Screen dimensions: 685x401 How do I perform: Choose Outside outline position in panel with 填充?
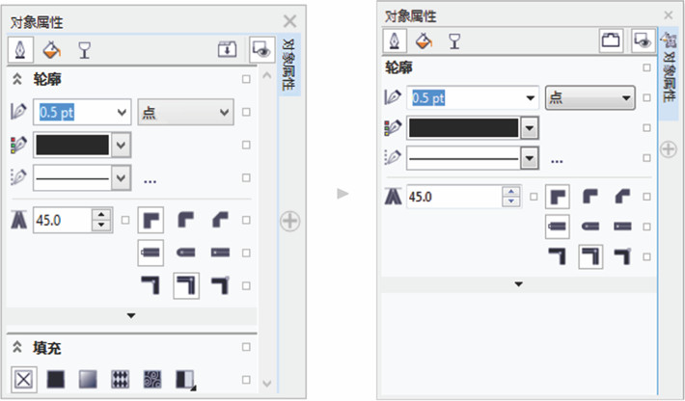[151, 285]
